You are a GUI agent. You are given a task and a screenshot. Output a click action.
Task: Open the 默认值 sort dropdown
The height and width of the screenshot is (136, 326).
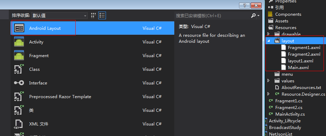pos(59,15)
